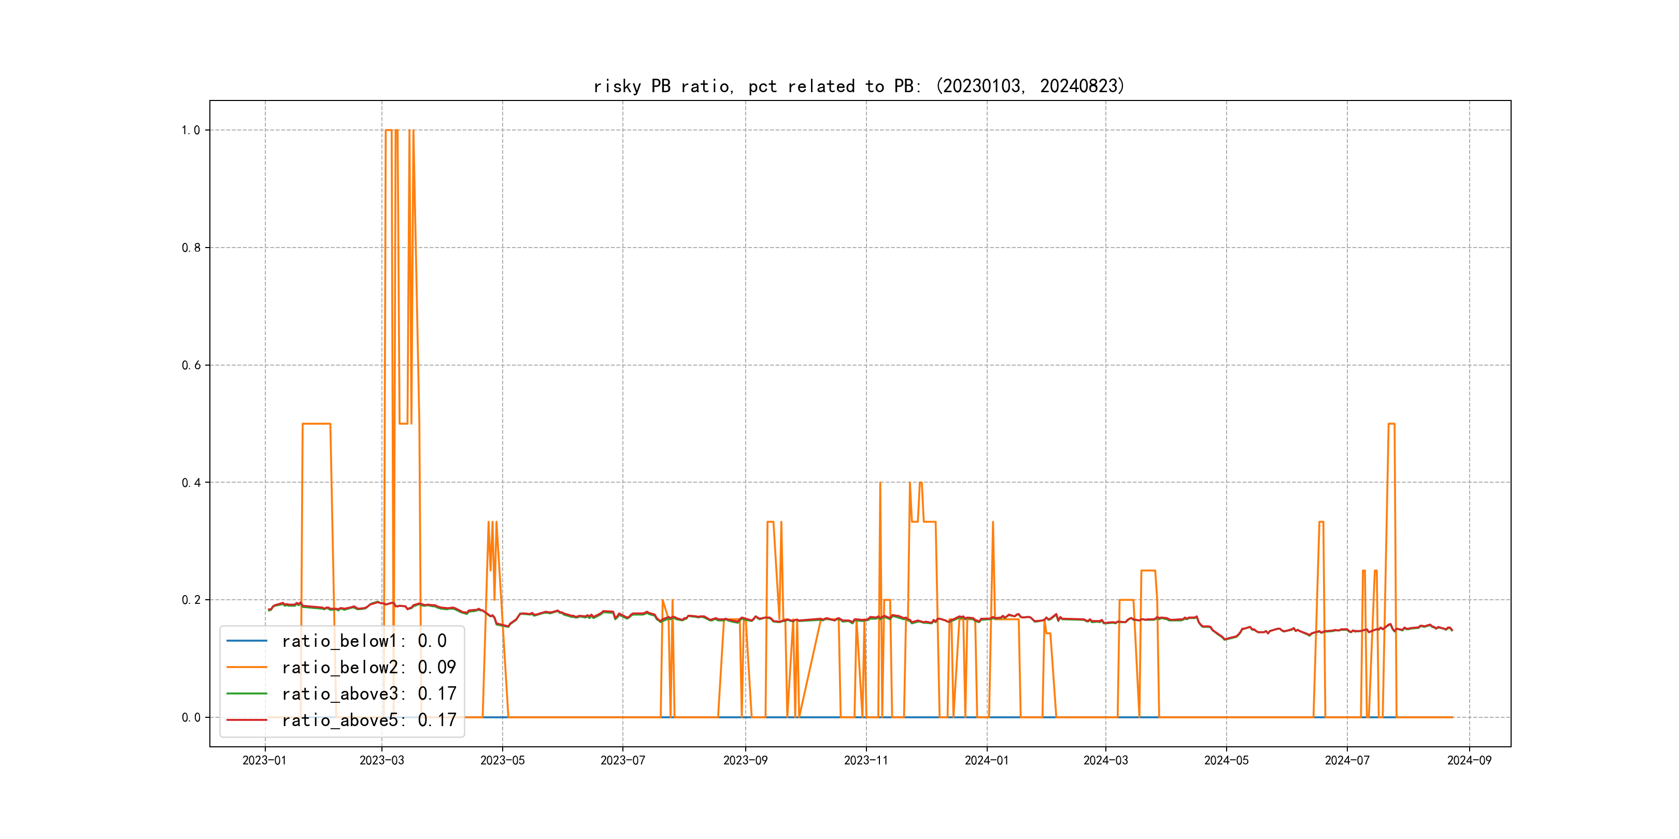Click the ratio_below2 legend label
This screenshot has width=1679, height=839.
(368, 668)
